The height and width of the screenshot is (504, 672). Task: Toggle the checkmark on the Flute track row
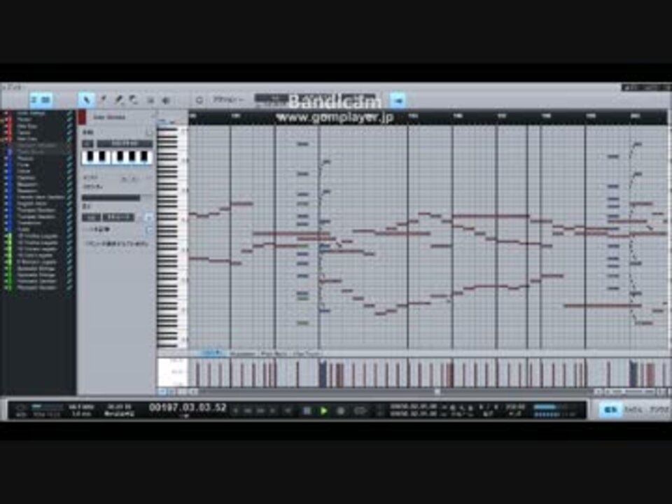coord(69,164)
